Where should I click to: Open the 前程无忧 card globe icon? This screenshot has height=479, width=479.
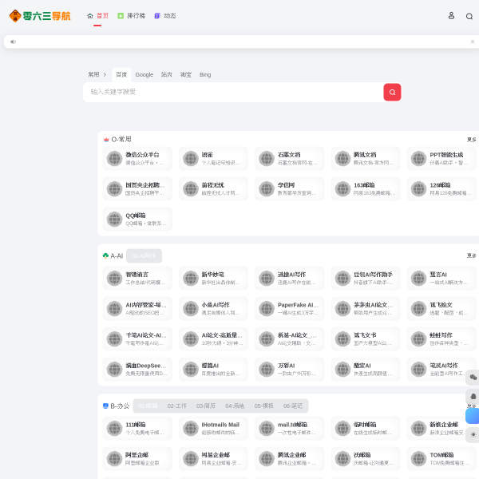click(x=191, y=188)
